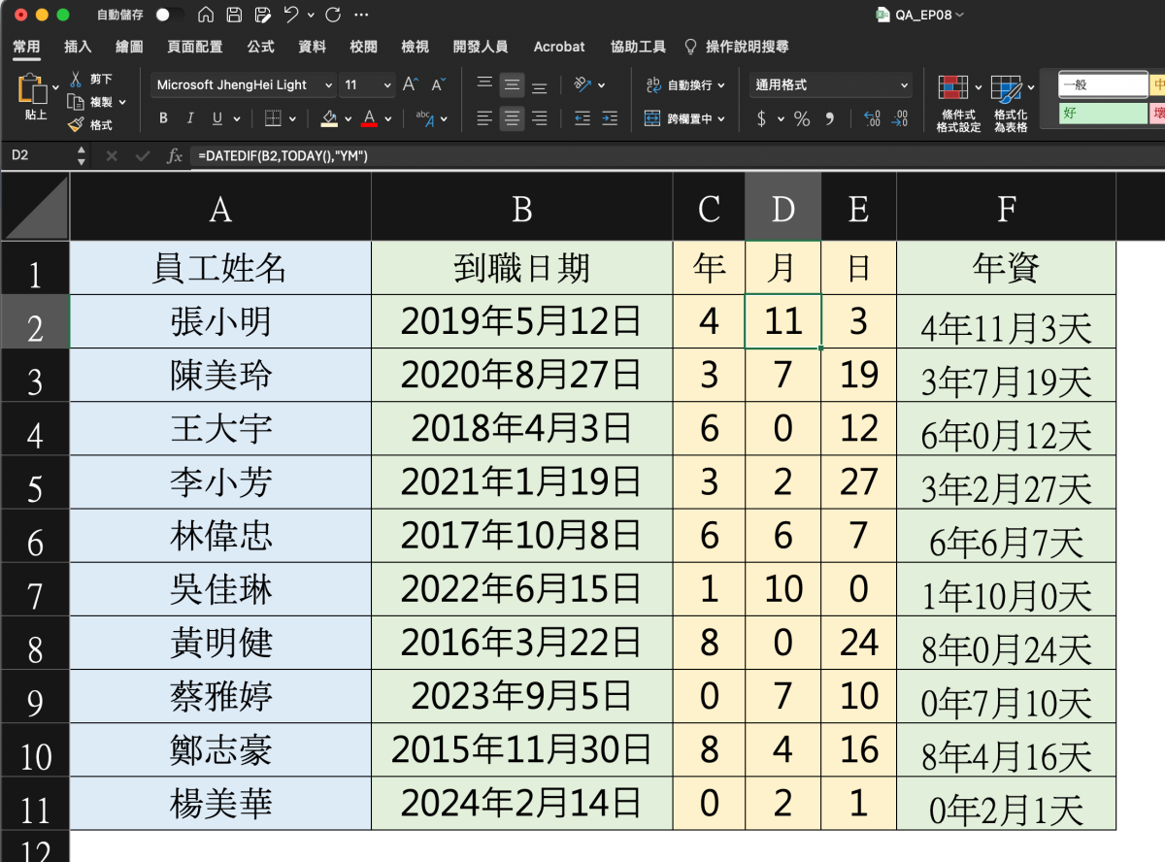Open the 資料 tab
1165x862 pixels.
coord(312,47)
